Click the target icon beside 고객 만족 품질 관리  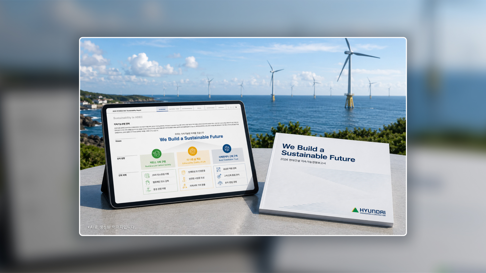(219, 176)
